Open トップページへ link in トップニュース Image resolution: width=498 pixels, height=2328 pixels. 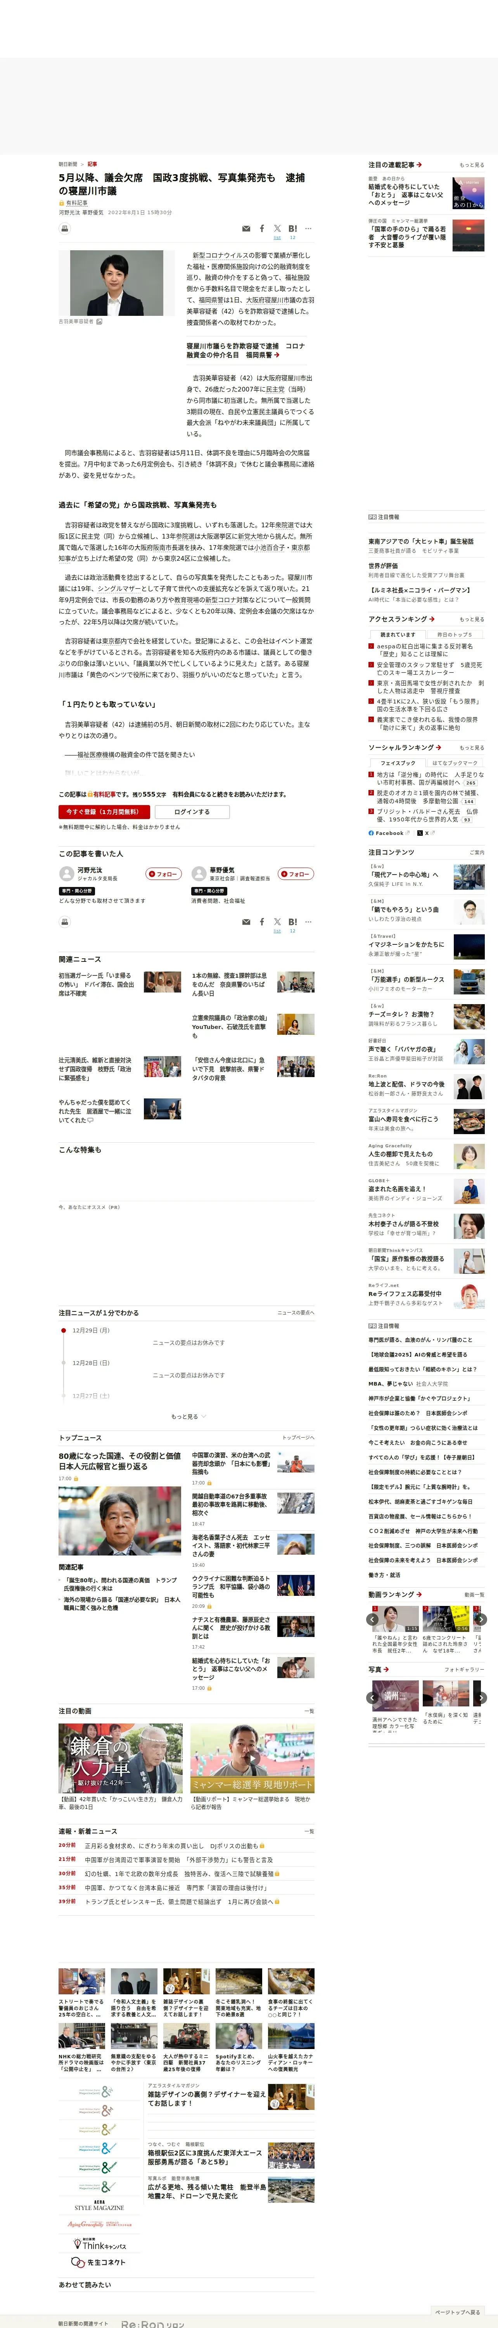pyautogui.click(x=298, y=1438)
